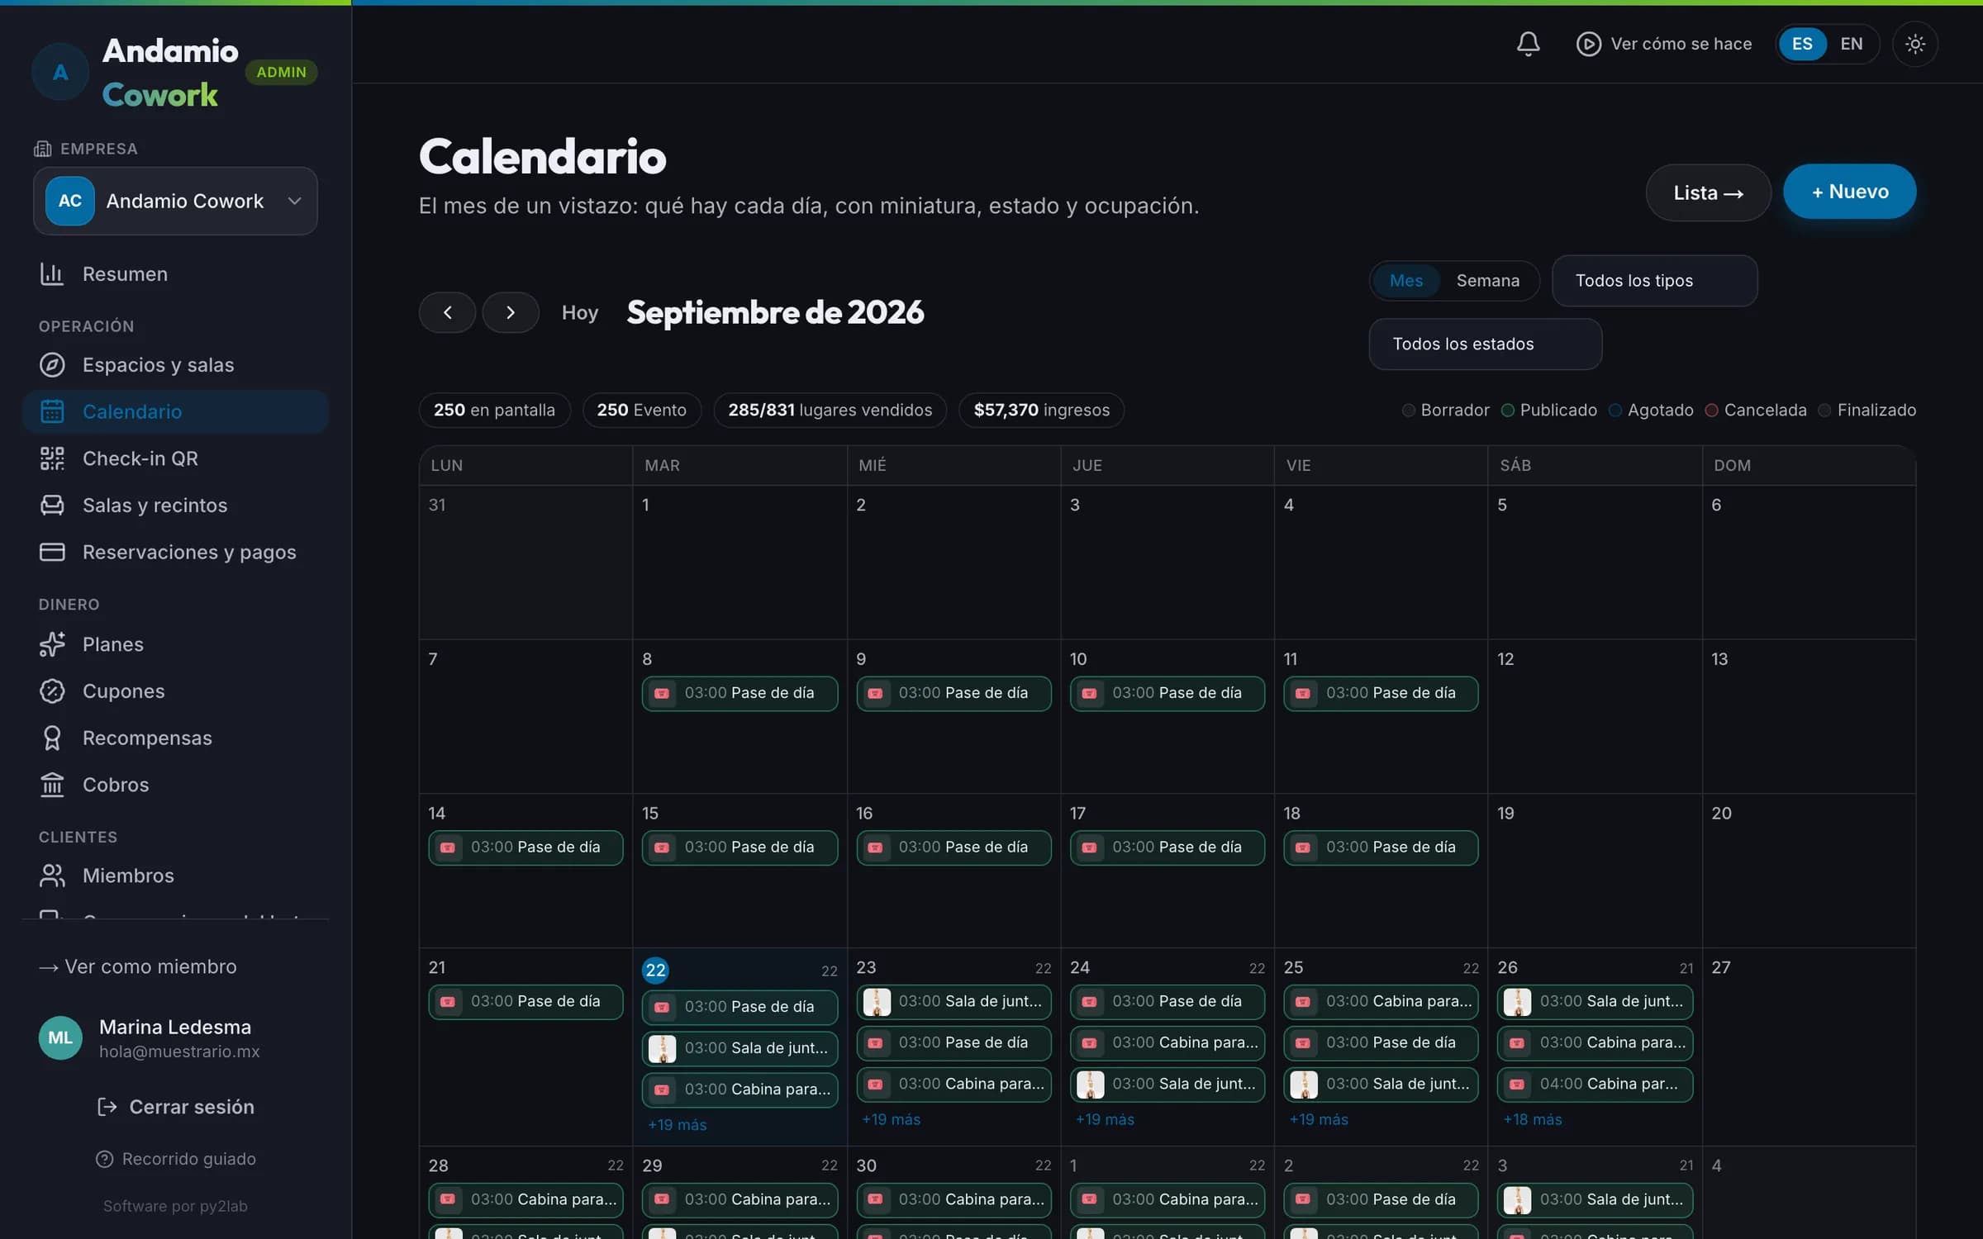The height and width of the screenshot is (1239, 1983).
Task: Open day 8 Pase de día event
Action: pyautogui.click(x=739, y=694)
